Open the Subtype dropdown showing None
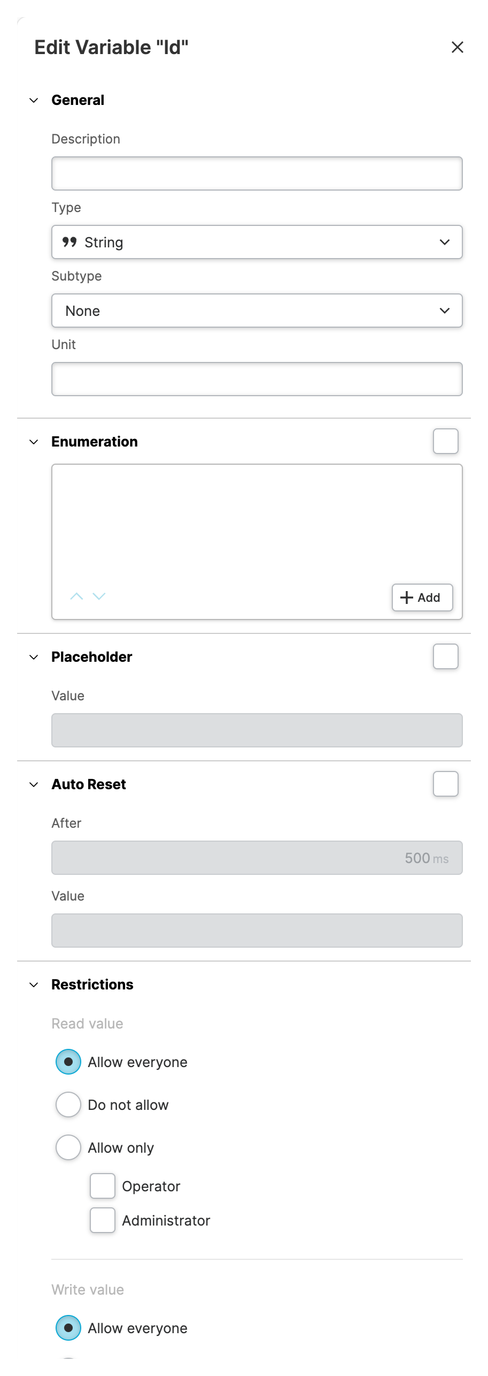 coord(257,311)
